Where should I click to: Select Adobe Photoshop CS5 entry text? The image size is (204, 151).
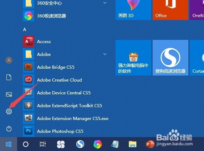(60, 131)
